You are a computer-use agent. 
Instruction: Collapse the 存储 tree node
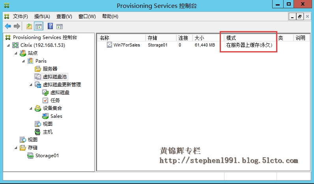tap(16, 148)
